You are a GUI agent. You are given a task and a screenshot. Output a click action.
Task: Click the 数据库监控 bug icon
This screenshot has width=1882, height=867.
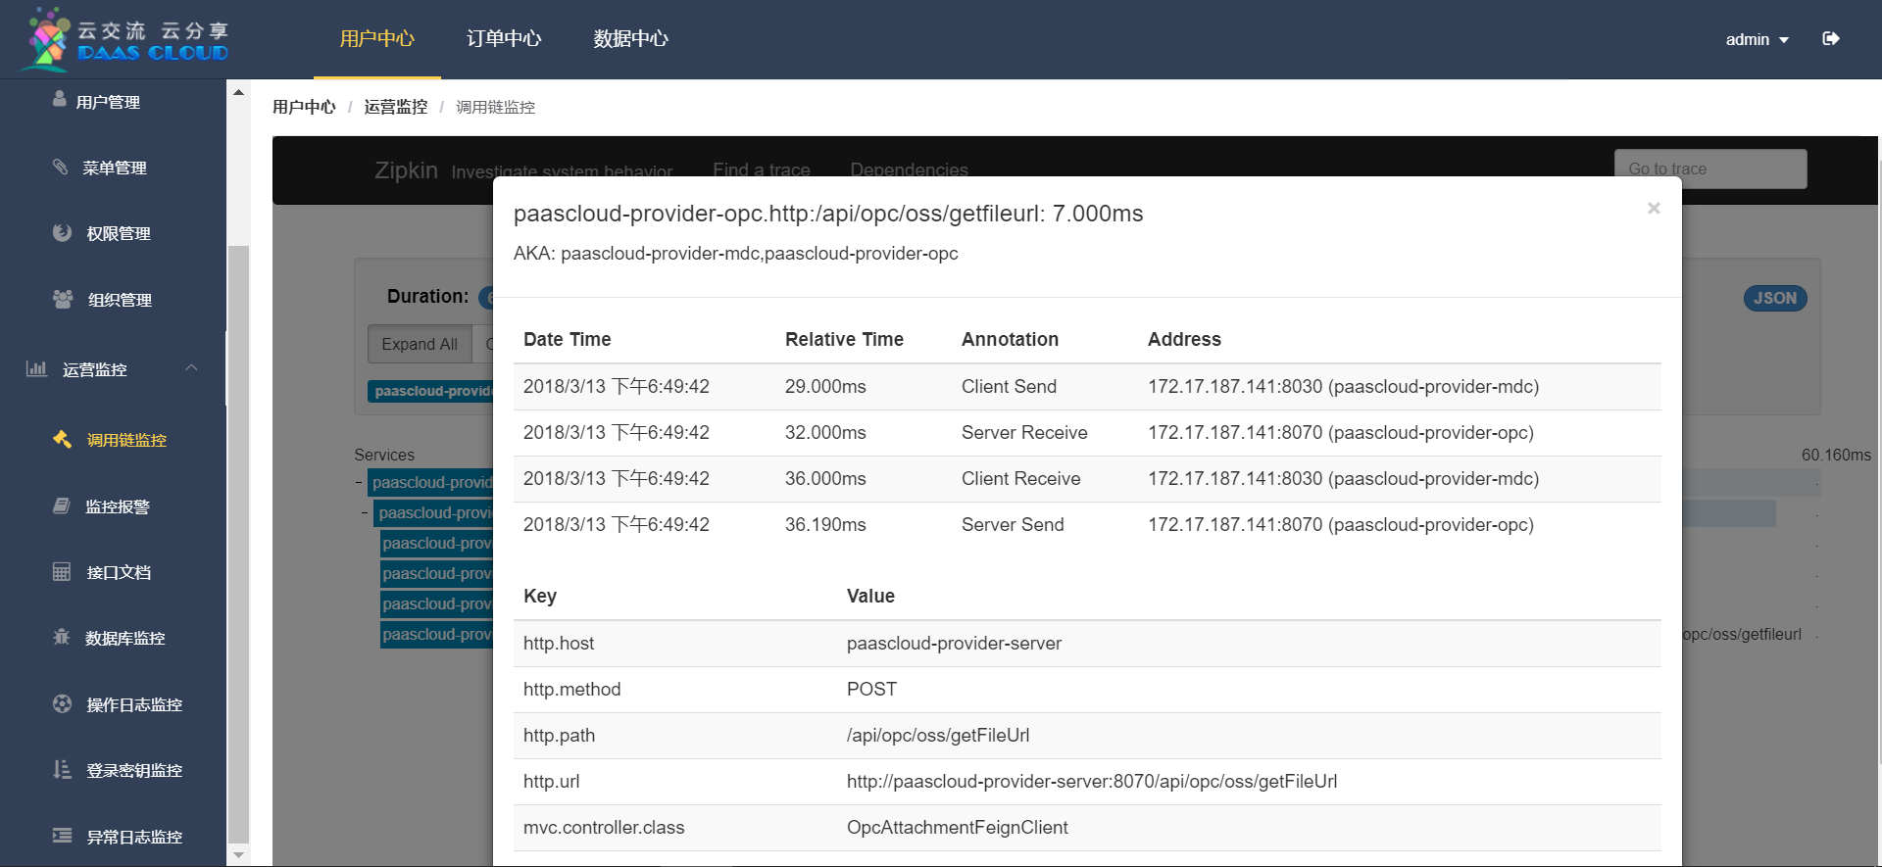[61, 637]
